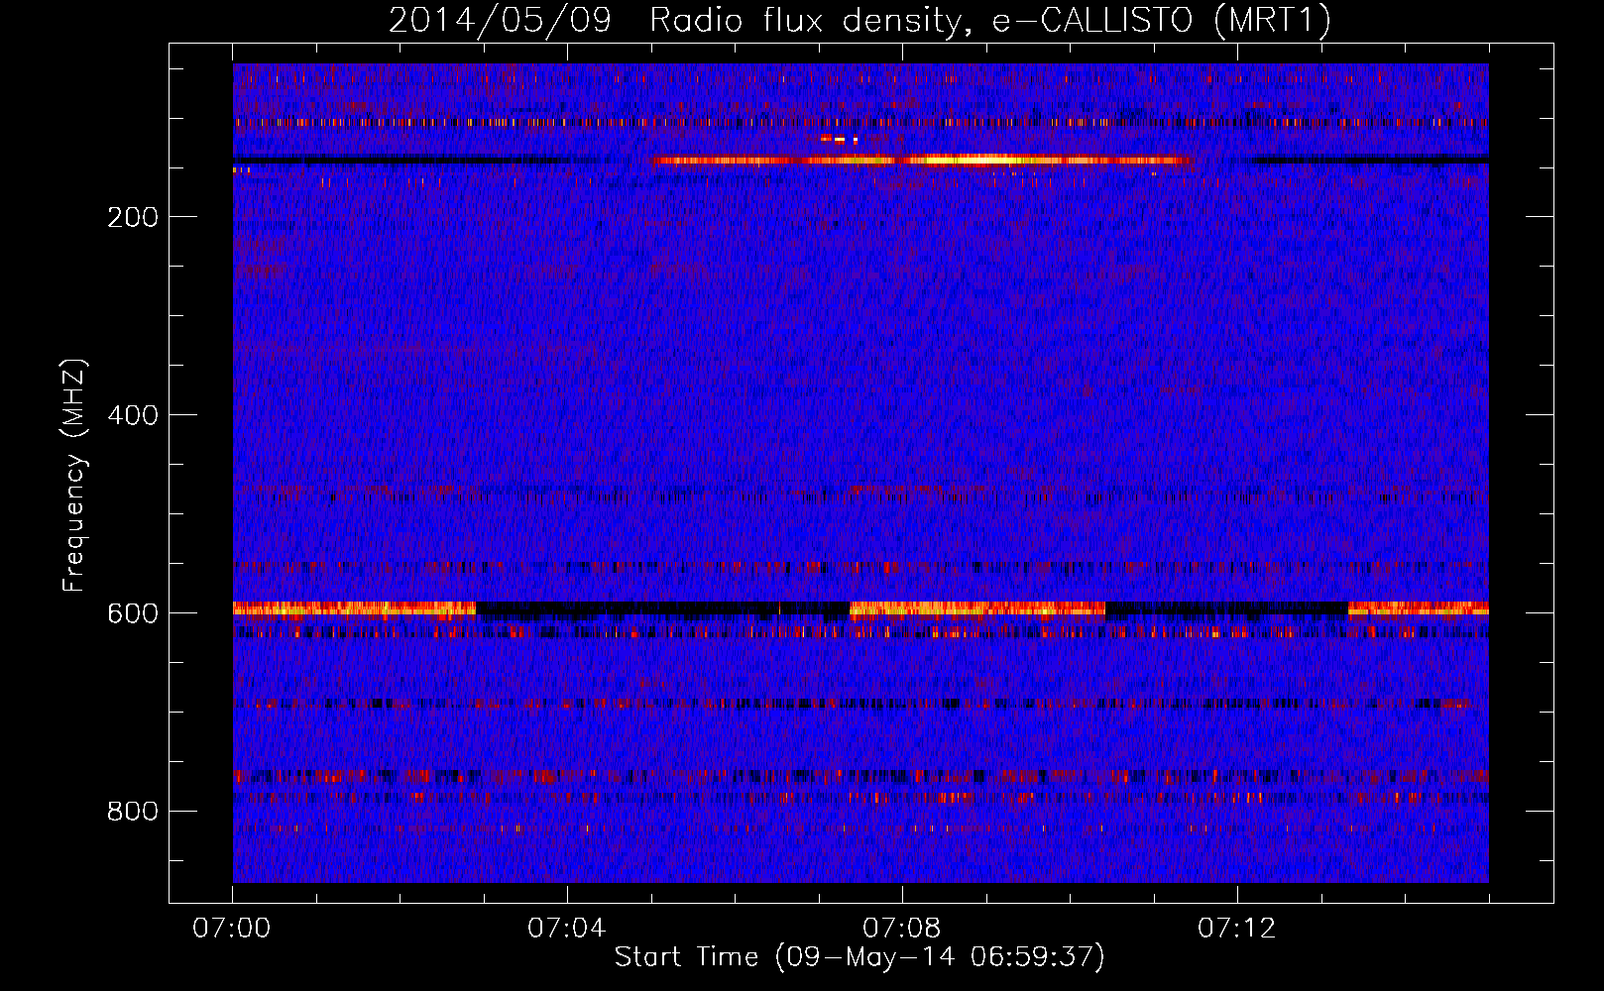The width and height of the screenshot is (1604, 991).
Task: Click the 400 frequency tick label
Action: [x=133, y=415]
